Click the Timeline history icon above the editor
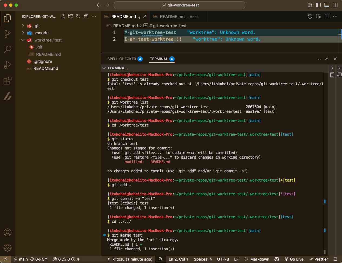The height and width of the screenshot is (263, 342). (x=310, y=16)
